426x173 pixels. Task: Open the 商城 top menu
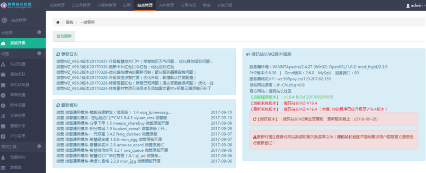click(x=206, y=5)
